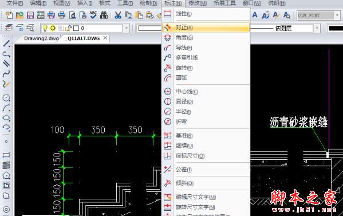Open the 插入(I) menu

pyautogui.click(x=85, y=3)
